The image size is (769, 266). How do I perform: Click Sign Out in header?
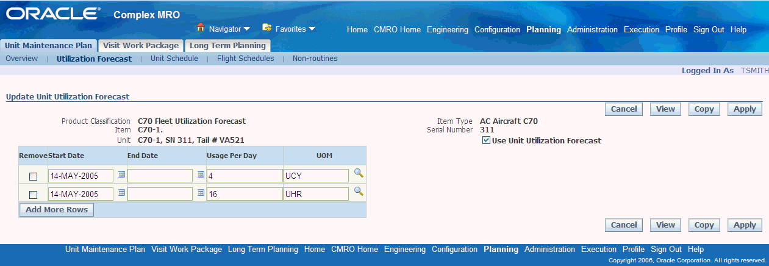coord(709,29)
